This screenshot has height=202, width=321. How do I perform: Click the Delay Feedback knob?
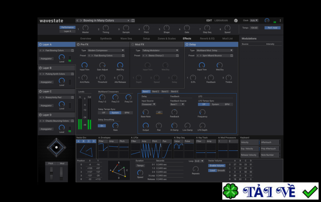click(211, 78)
